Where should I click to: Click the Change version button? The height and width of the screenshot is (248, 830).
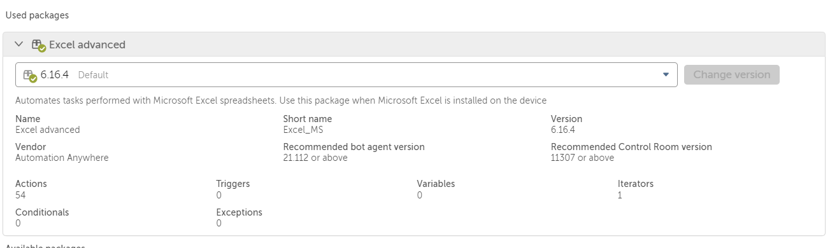(x=731, y=74)
